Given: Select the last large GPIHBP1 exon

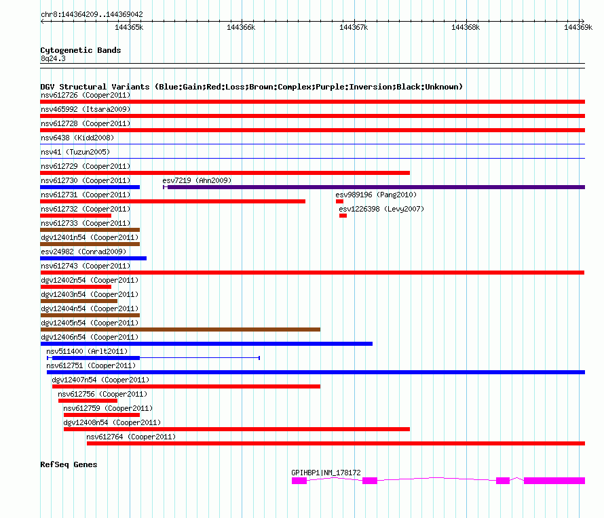Looking at the screenshot, I should click(x=554, y=481).
